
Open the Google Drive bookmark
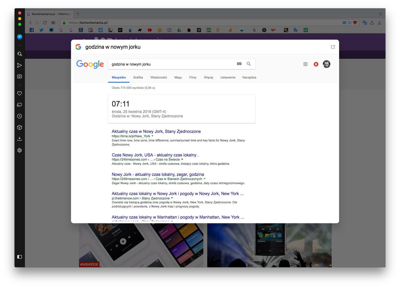tap(179, 30)
